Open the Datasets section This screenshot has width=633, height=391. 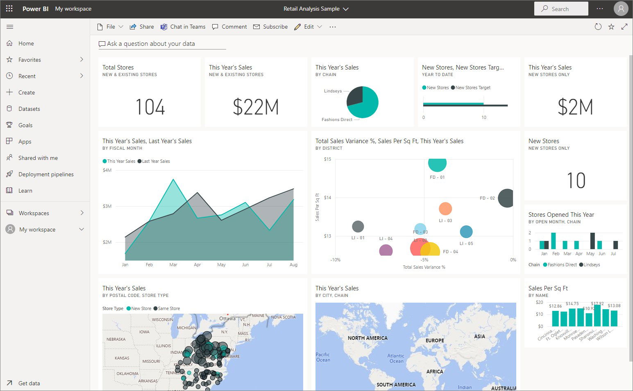(x=29, y=108)
